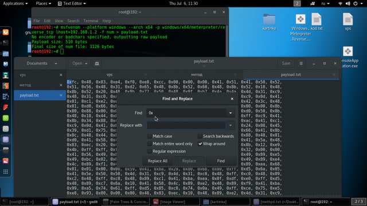
Task: Open the terminal View menu
Action: 58,21
